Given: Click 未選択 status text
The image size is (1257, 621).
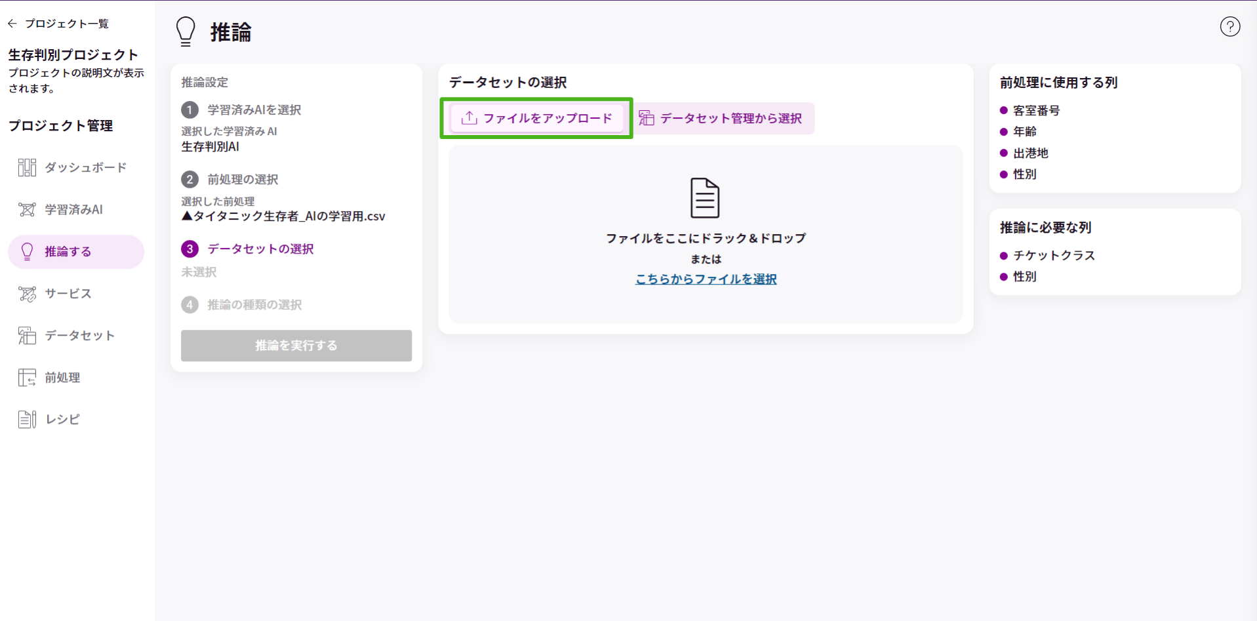Looking at the screenshot, I should (x=199, y=271).
